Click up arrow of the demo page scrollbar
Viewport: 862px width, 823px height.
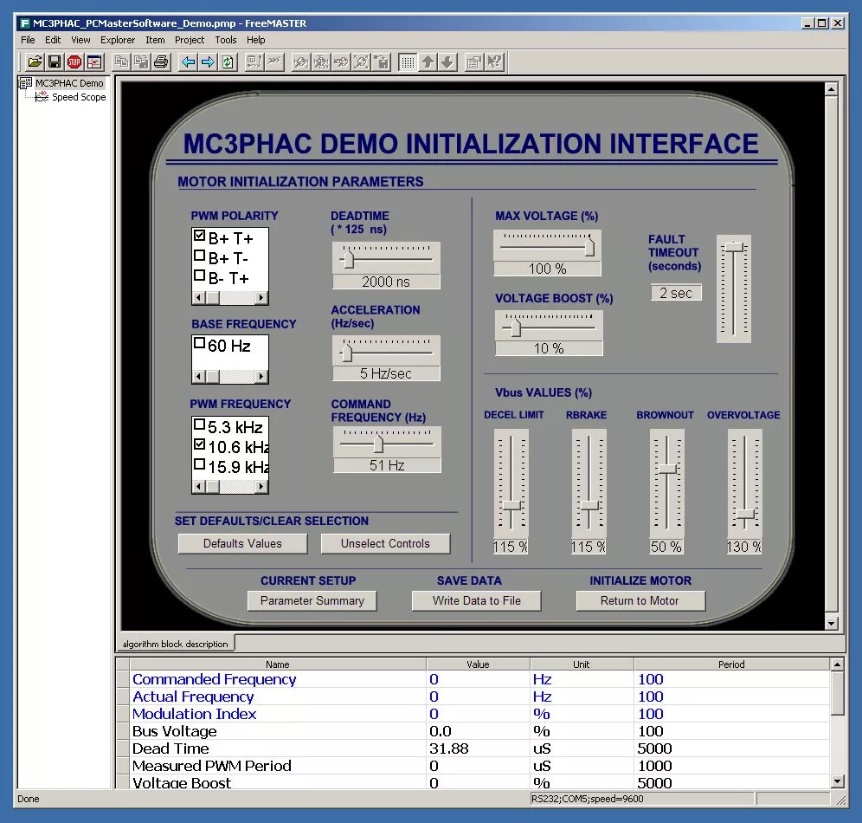[831, 89]
